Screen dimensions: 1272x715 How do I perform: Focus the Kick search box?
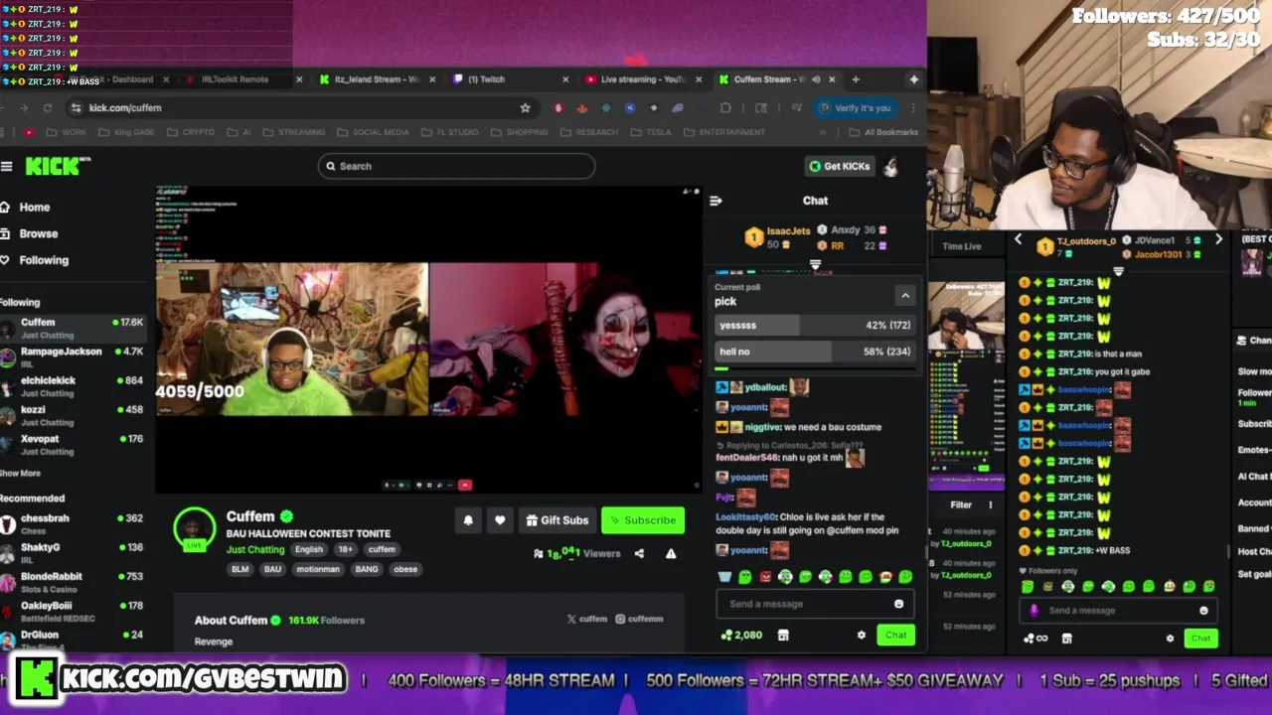pos(457,166)
